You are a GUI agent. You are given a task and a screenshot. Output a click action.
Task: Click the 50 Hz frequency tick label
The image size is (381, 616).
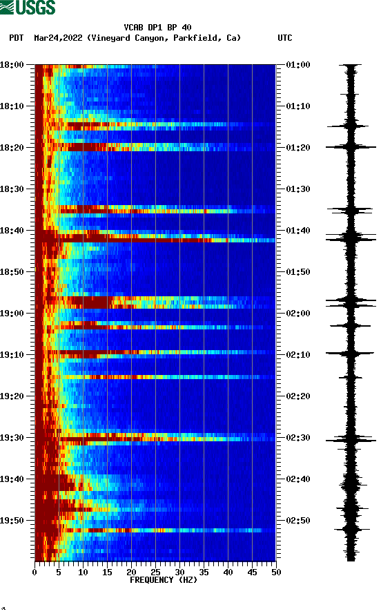(276, 572)
